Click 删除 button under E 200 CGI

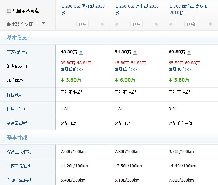82,24
